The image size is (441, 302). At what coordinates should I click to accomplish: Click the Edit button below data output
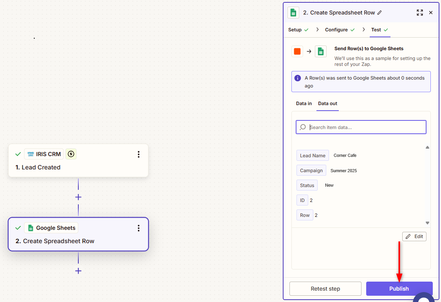[414, 237]
